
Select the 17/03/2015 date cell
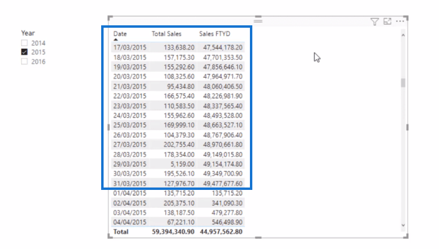(x=129, y=48)
